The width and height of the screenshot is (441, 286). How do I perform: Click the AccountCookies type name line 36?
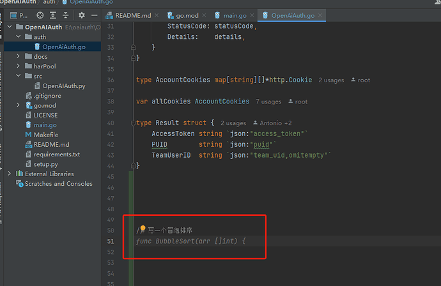[183, 80]
